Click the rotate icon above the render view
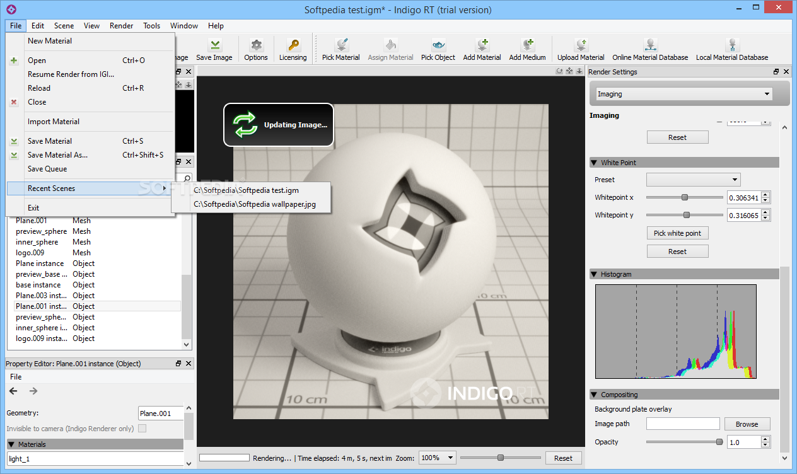Image resolution: width=797 pixels, height=474 pixels. (x=559, y=71)
